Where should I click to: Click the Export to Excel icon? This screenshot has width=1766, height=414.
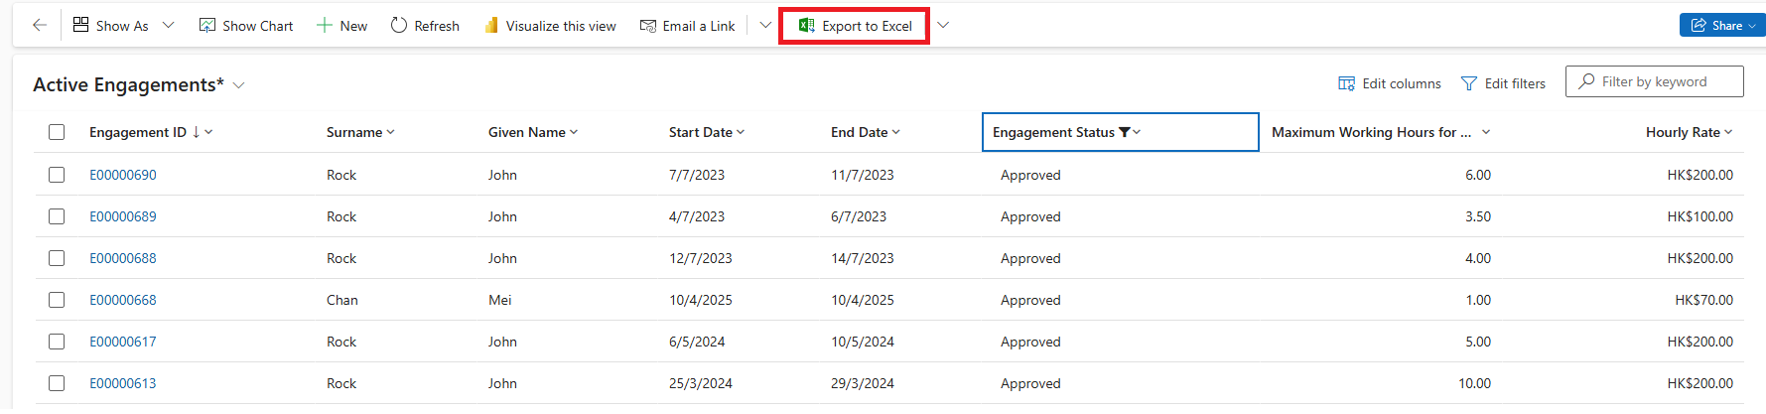(x=807, y=26)
